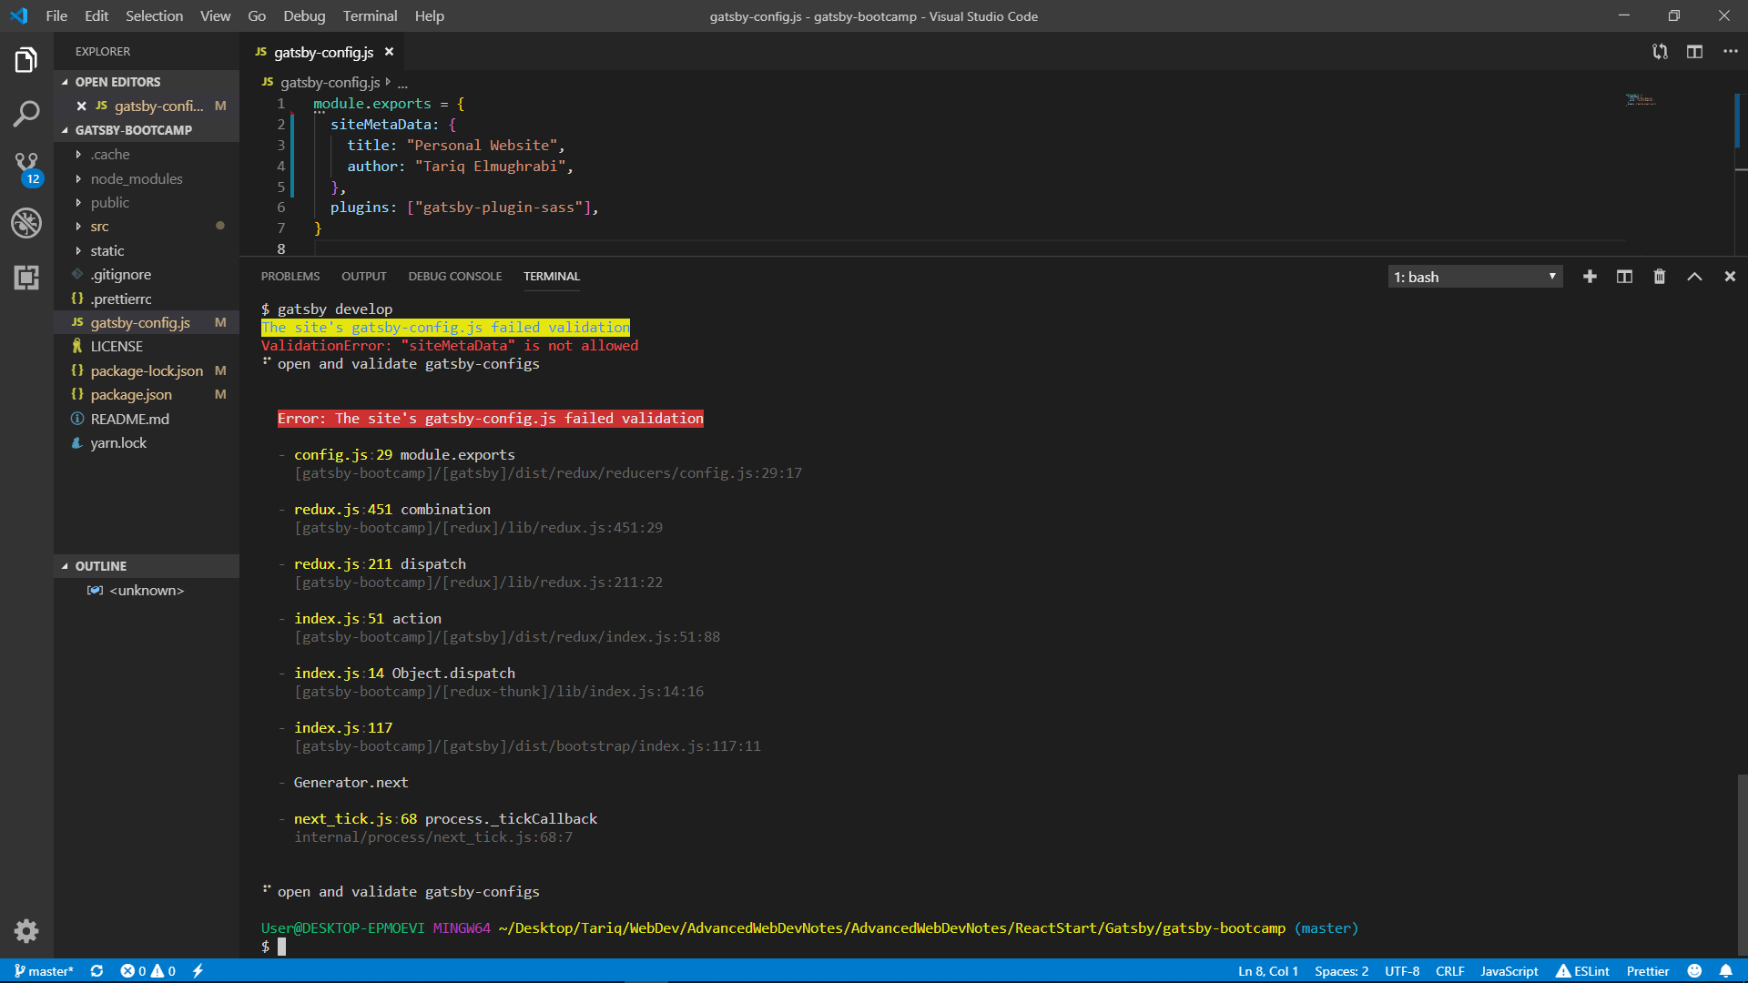This screenshot has height=983, width=1748.
Task: Open the Search view in activity bar
Action: pos(26,114)
